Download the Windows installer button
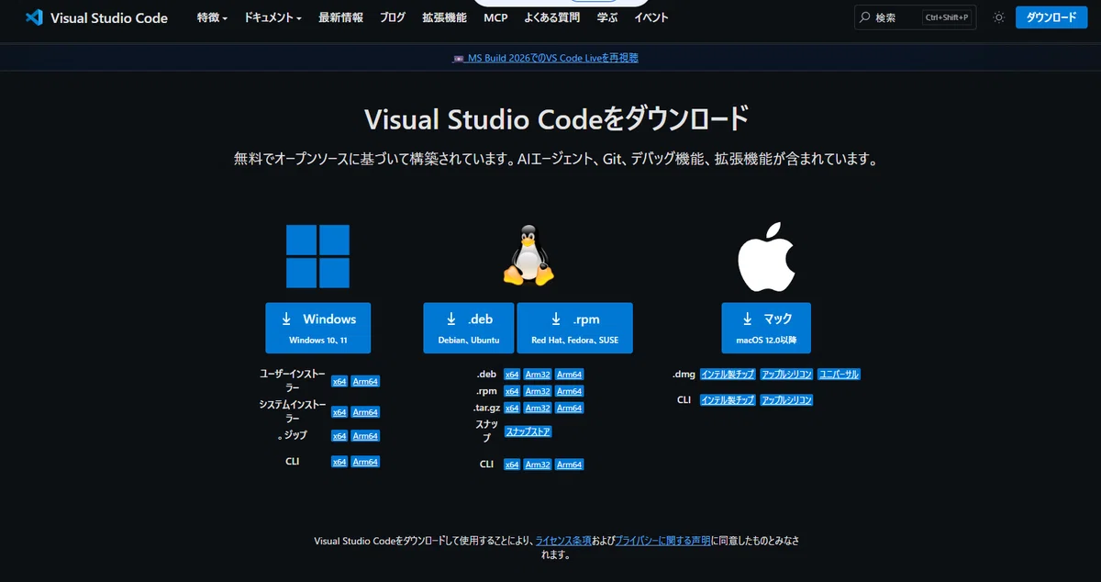 [x=318, y=328]
